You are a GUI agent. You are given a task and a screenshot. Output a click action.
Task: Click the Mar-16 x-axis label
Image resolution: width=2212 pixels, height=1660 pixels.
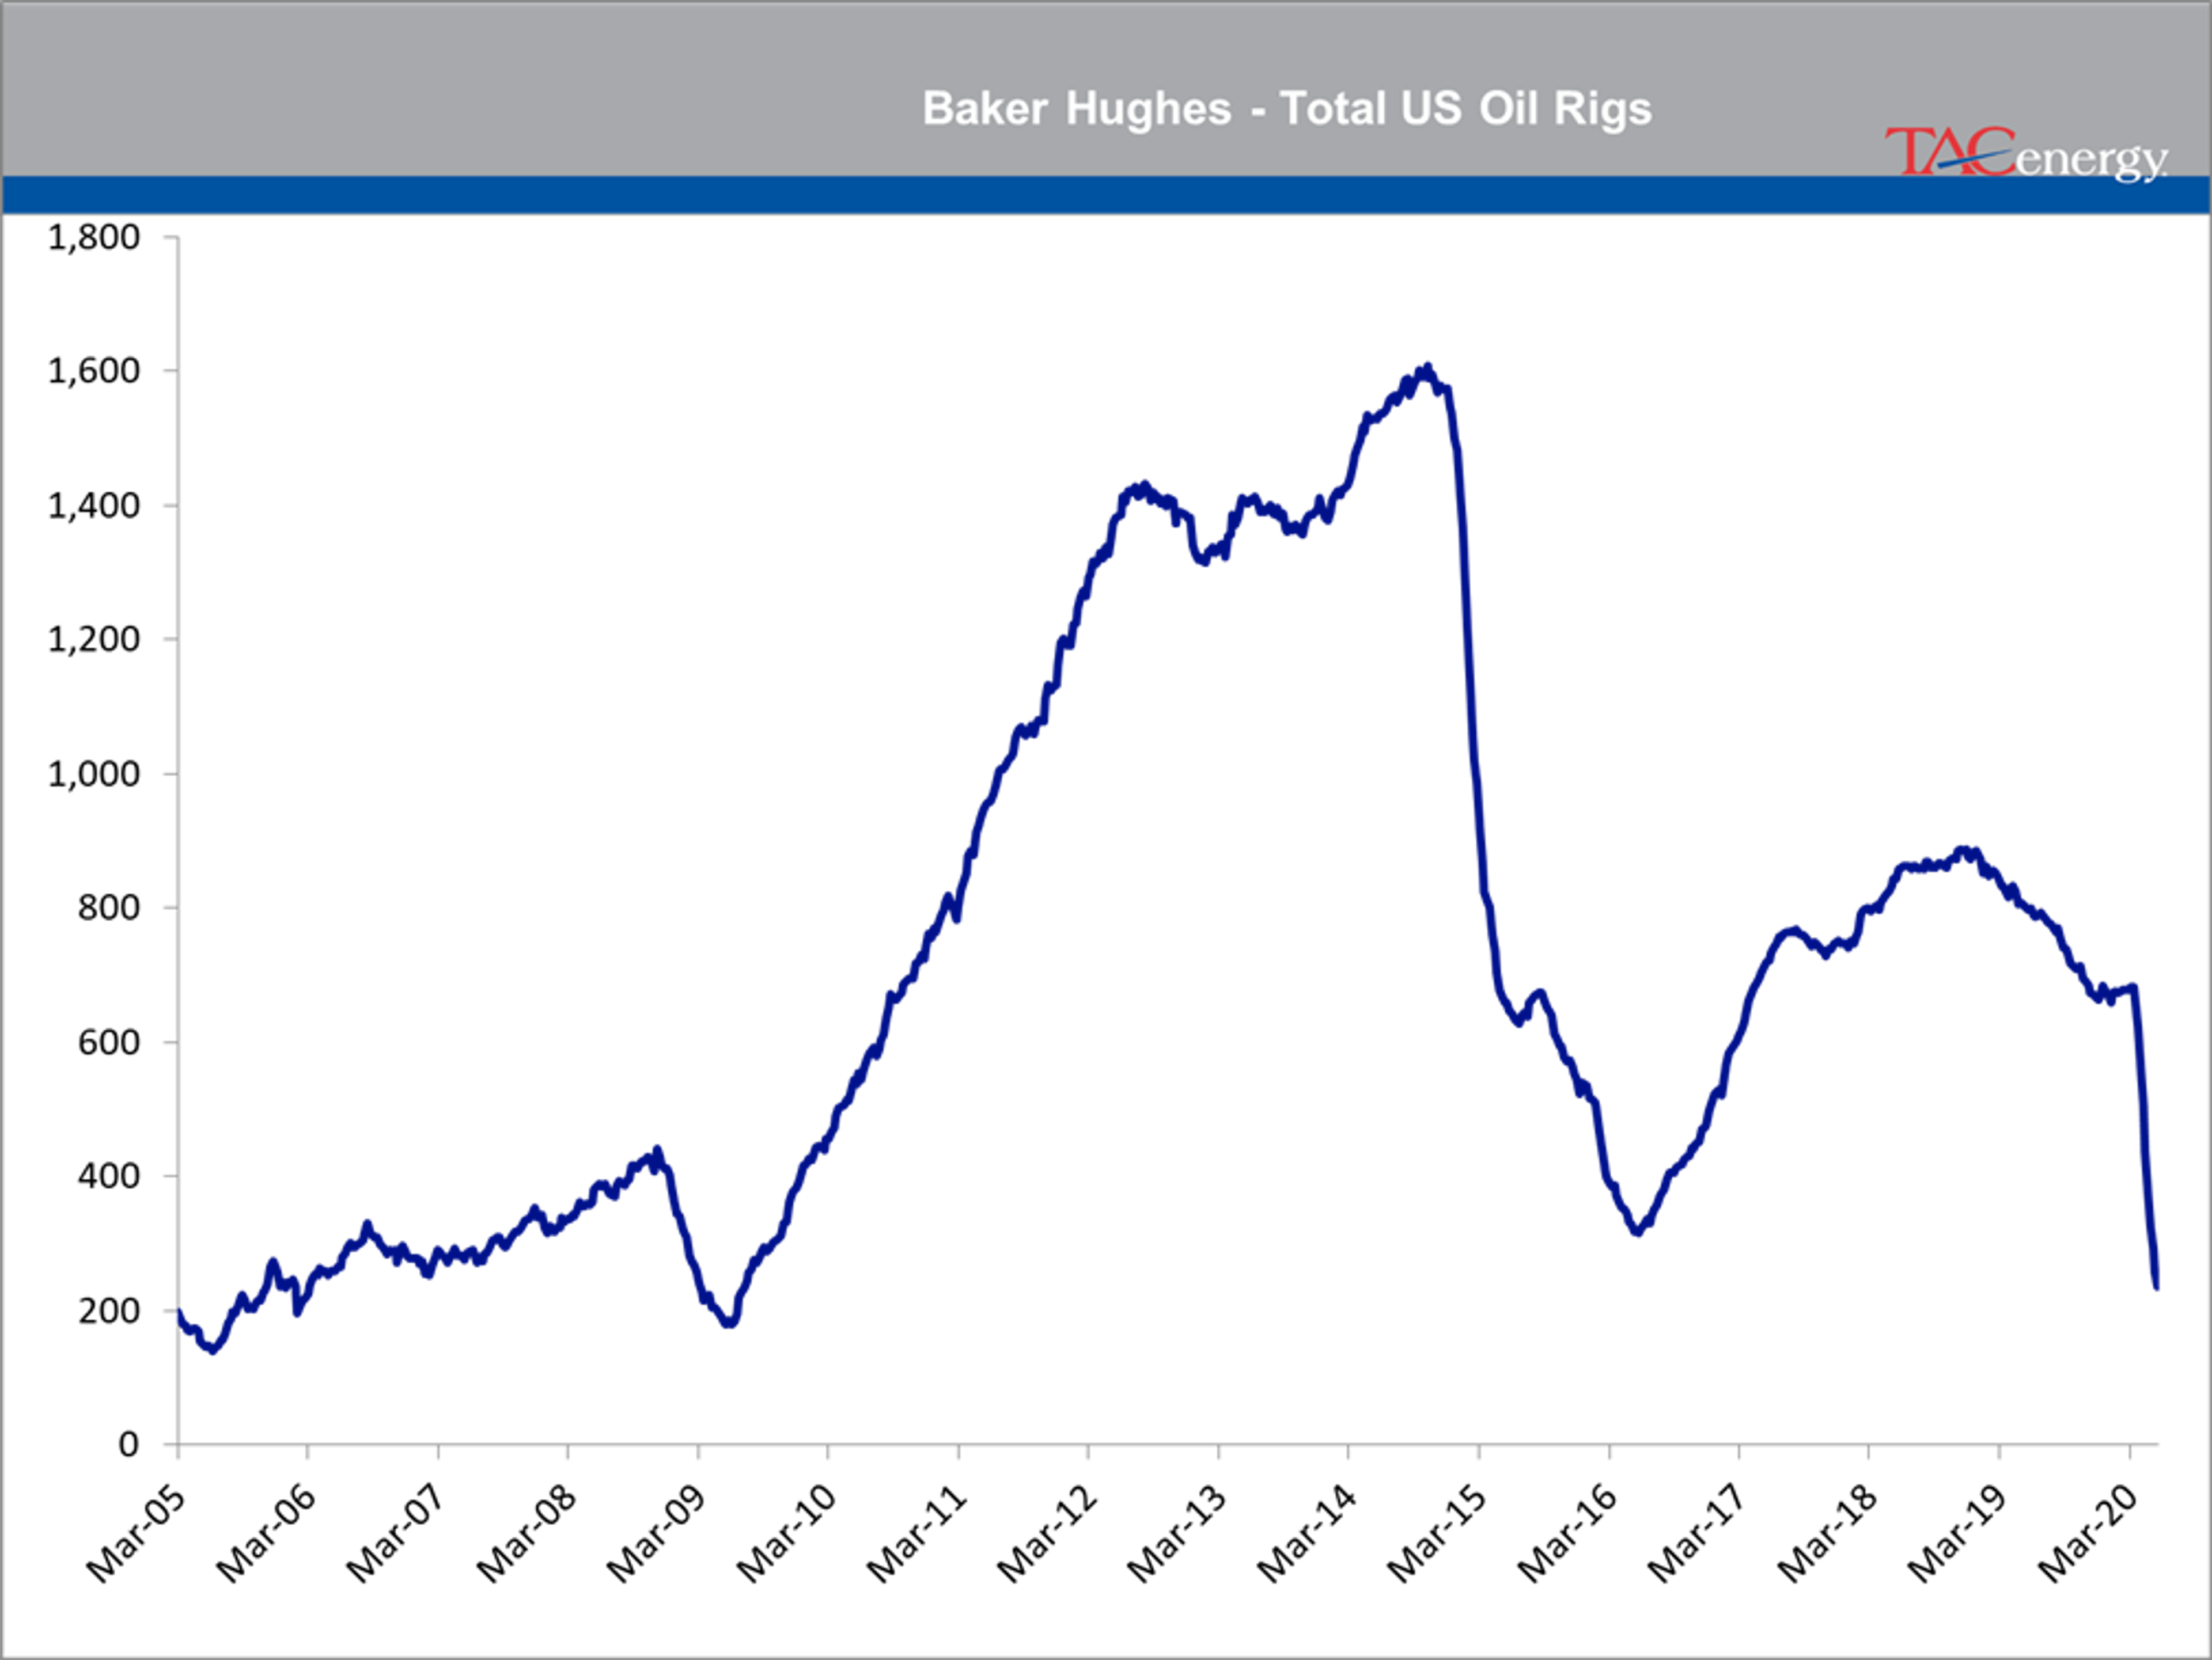(x=1567, y=1534)
